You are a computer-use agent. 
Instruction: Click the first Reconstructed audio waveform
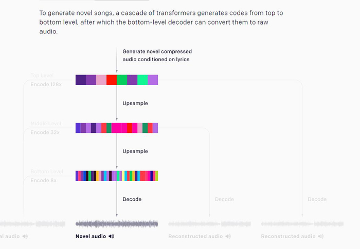(x=209, y=224)
